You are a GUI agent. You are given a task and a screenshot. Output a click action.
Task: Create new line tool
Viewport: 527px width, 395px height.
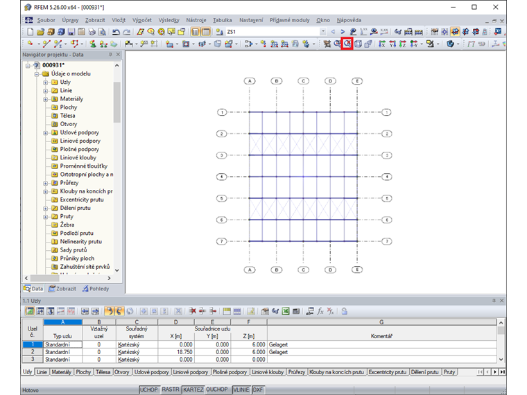pos(46,44)
